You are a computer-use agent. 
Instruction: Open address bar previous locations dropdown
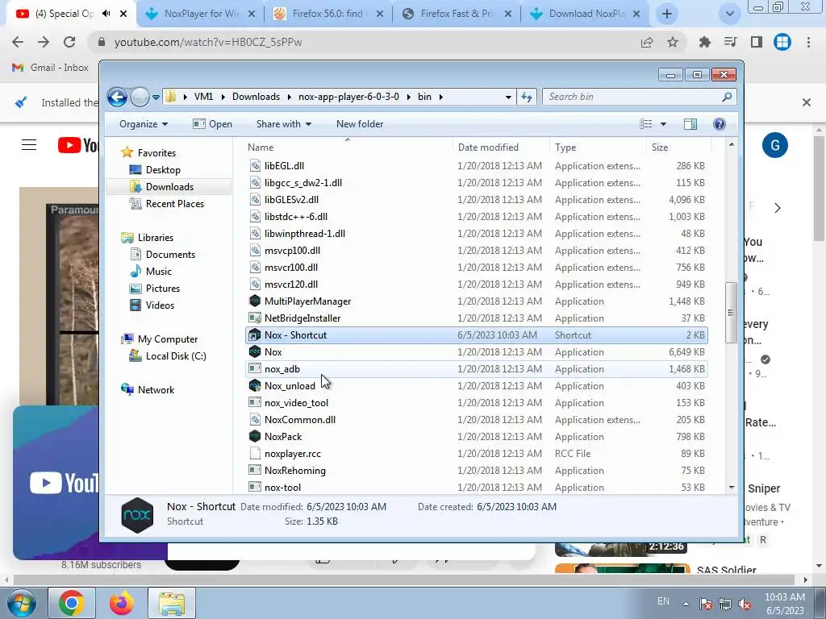click(508, 98)
